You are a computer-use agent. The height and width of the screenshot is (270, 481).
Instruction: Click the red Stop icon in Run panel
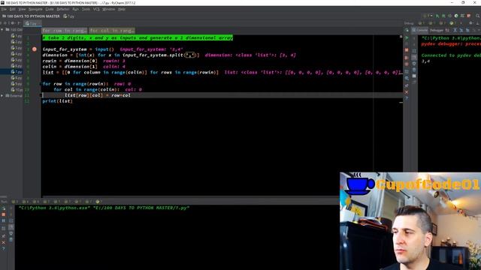[x=4, y=214]
